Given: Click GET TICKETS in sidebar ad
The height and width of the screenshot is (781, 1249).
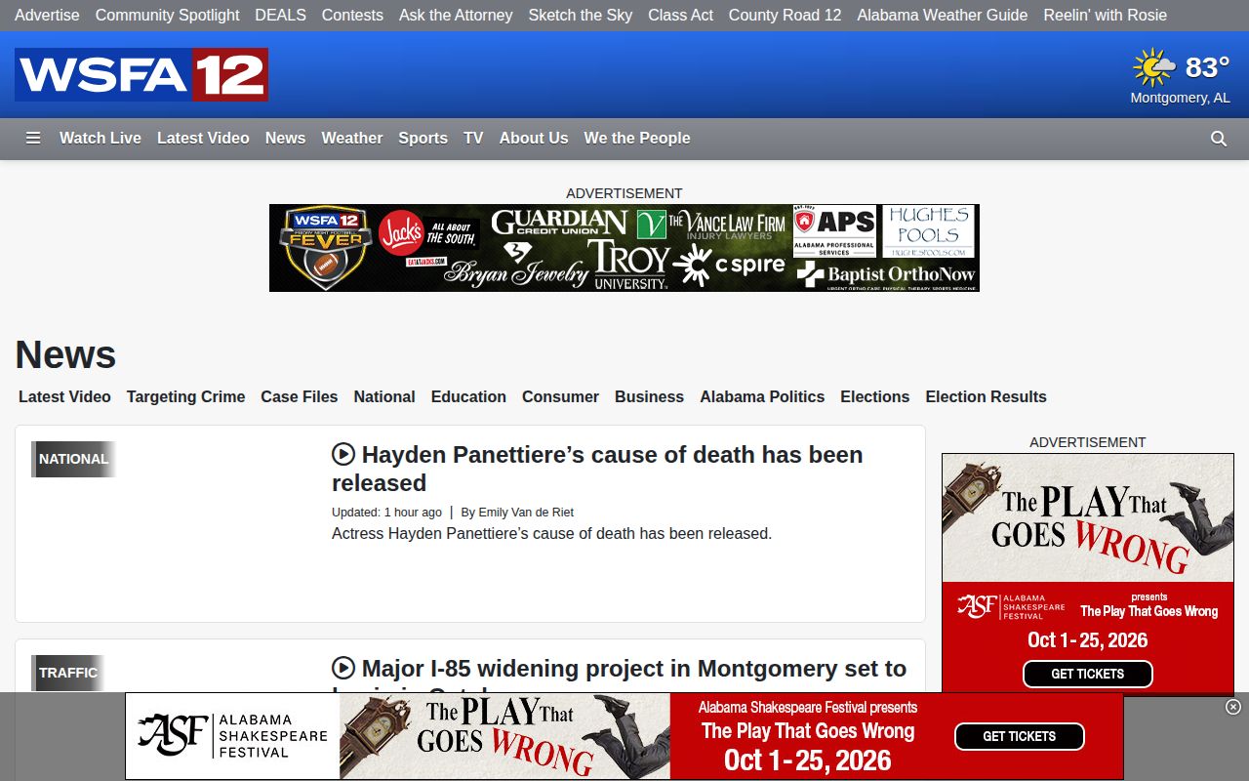Looking at the screenshot, I should coord(1088,674).
